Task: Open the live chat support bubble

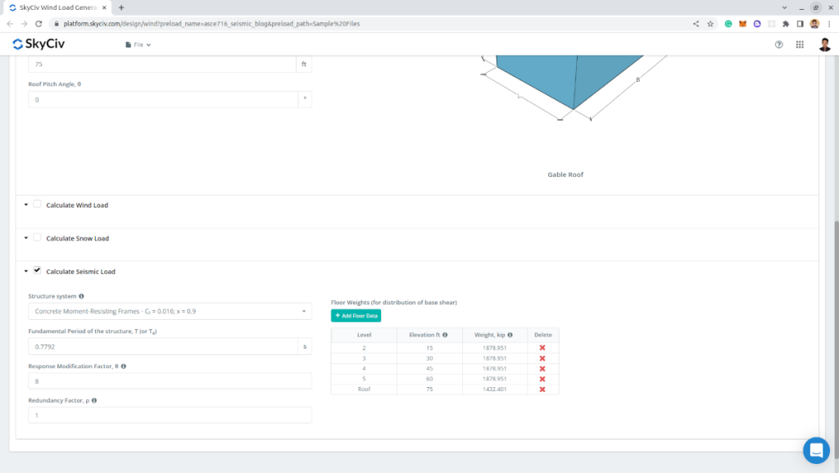Action: click(816, 450)
